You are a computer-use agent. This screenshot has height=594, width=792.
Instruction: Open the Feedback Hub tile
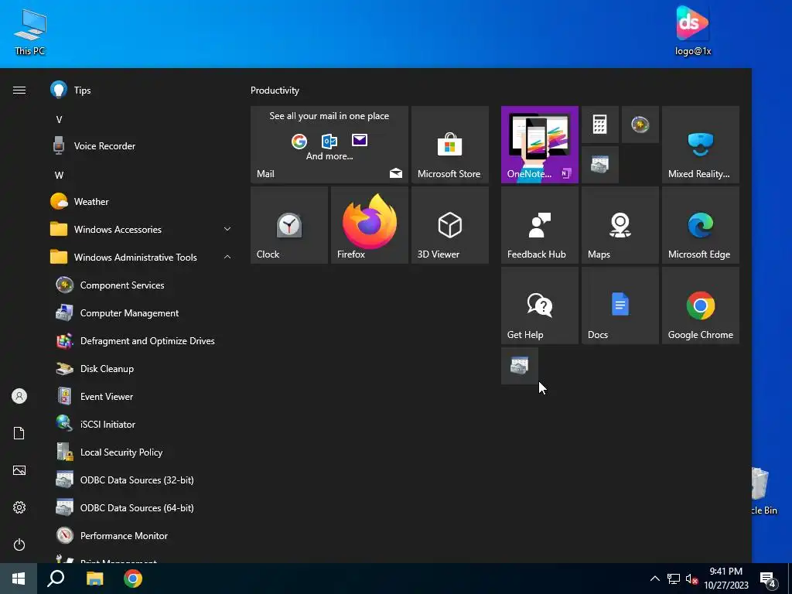(x=539, y=225)
